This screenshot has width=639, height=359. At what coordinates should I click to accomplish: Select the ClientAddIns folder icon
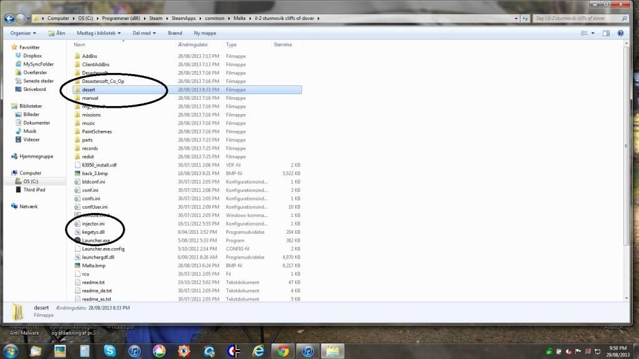point(77,64)
